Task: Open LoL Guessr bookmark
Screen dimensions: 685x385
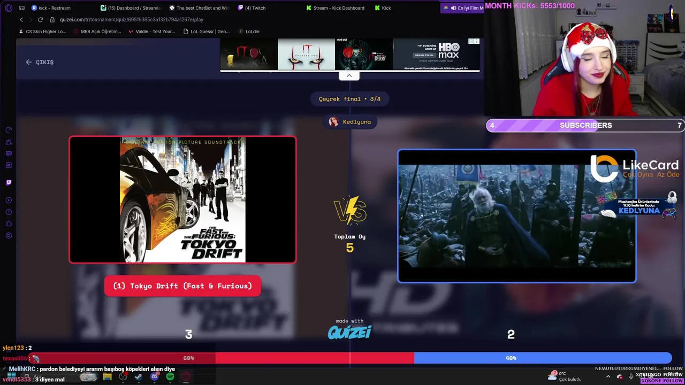Action: click(207, 32)
